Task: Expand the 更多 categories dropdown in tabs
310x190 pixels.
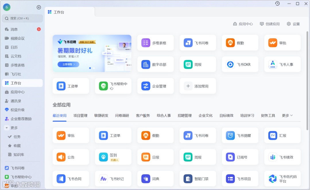Action: click(287, 115)
